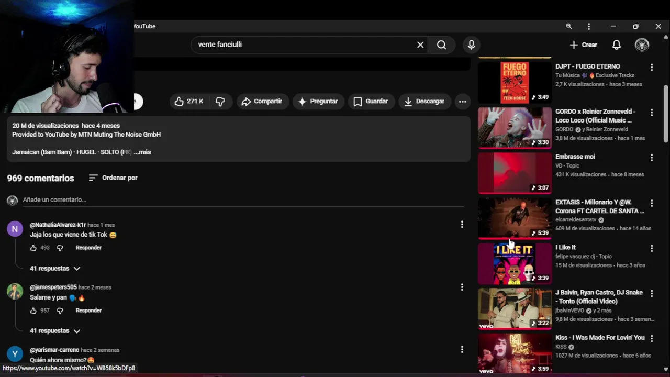The width and height of the screenshot is (670, 377).
Task: Reply to NathaliaAlvarez-k1r's comment
Action: click(88, 248)
